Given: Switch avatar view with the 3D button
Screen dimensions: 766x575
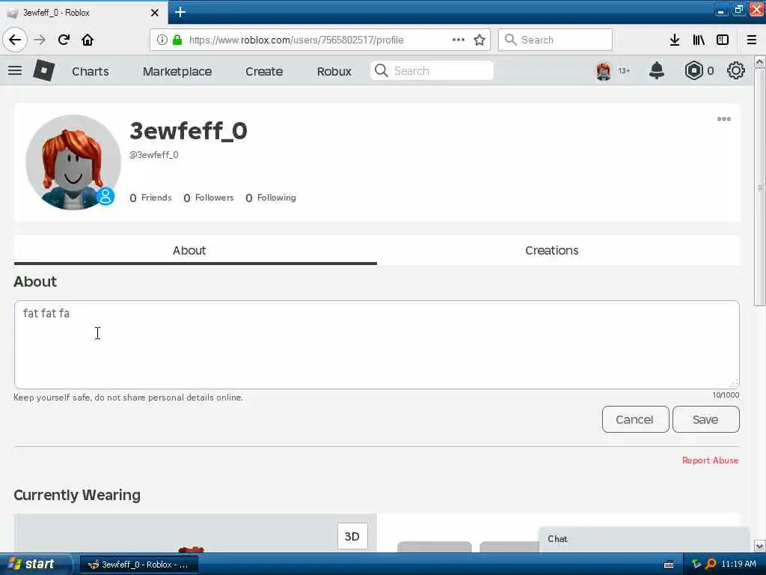Looking at the screenshot, I should (352, 536).
